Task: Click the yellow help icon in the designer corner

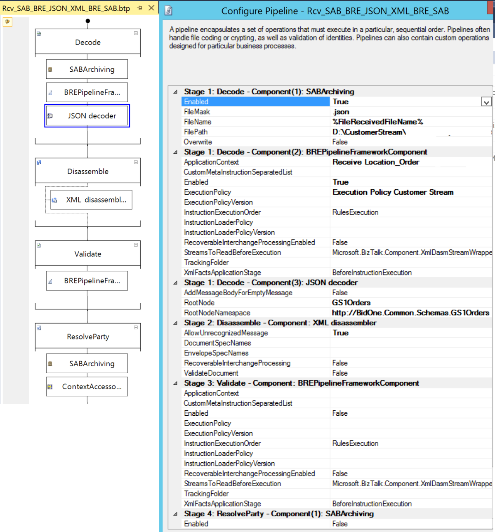Action: pos(7,22)
